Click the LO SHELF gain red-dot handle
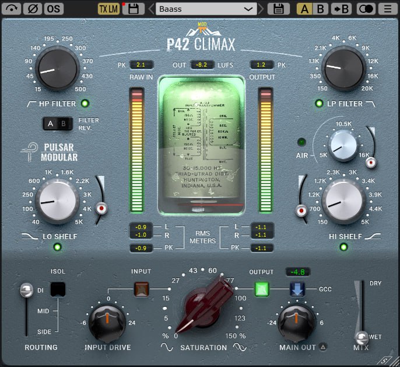Image resolution: width=400 pixels, height=367 pixels. (101, 209)
